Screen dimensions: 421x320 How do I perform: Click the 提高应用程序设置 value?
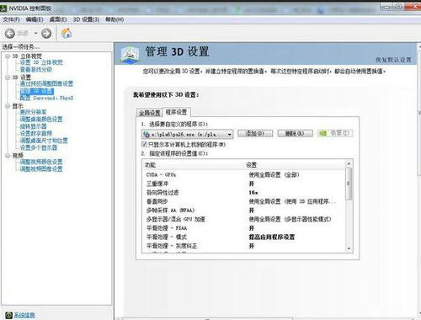point(272,237)
